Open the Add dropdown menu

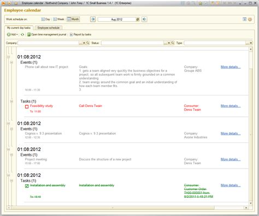click(x=13, y=34)
